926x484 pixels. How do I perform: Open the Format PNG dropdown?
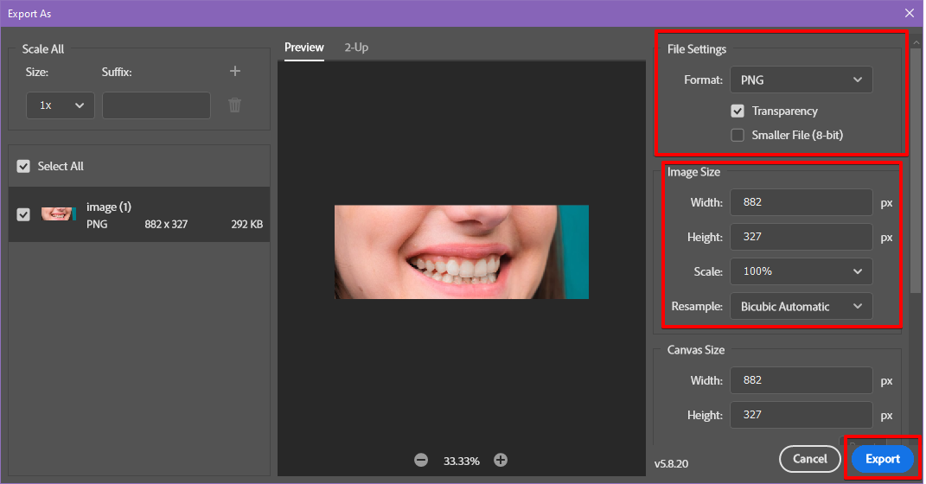801,80
